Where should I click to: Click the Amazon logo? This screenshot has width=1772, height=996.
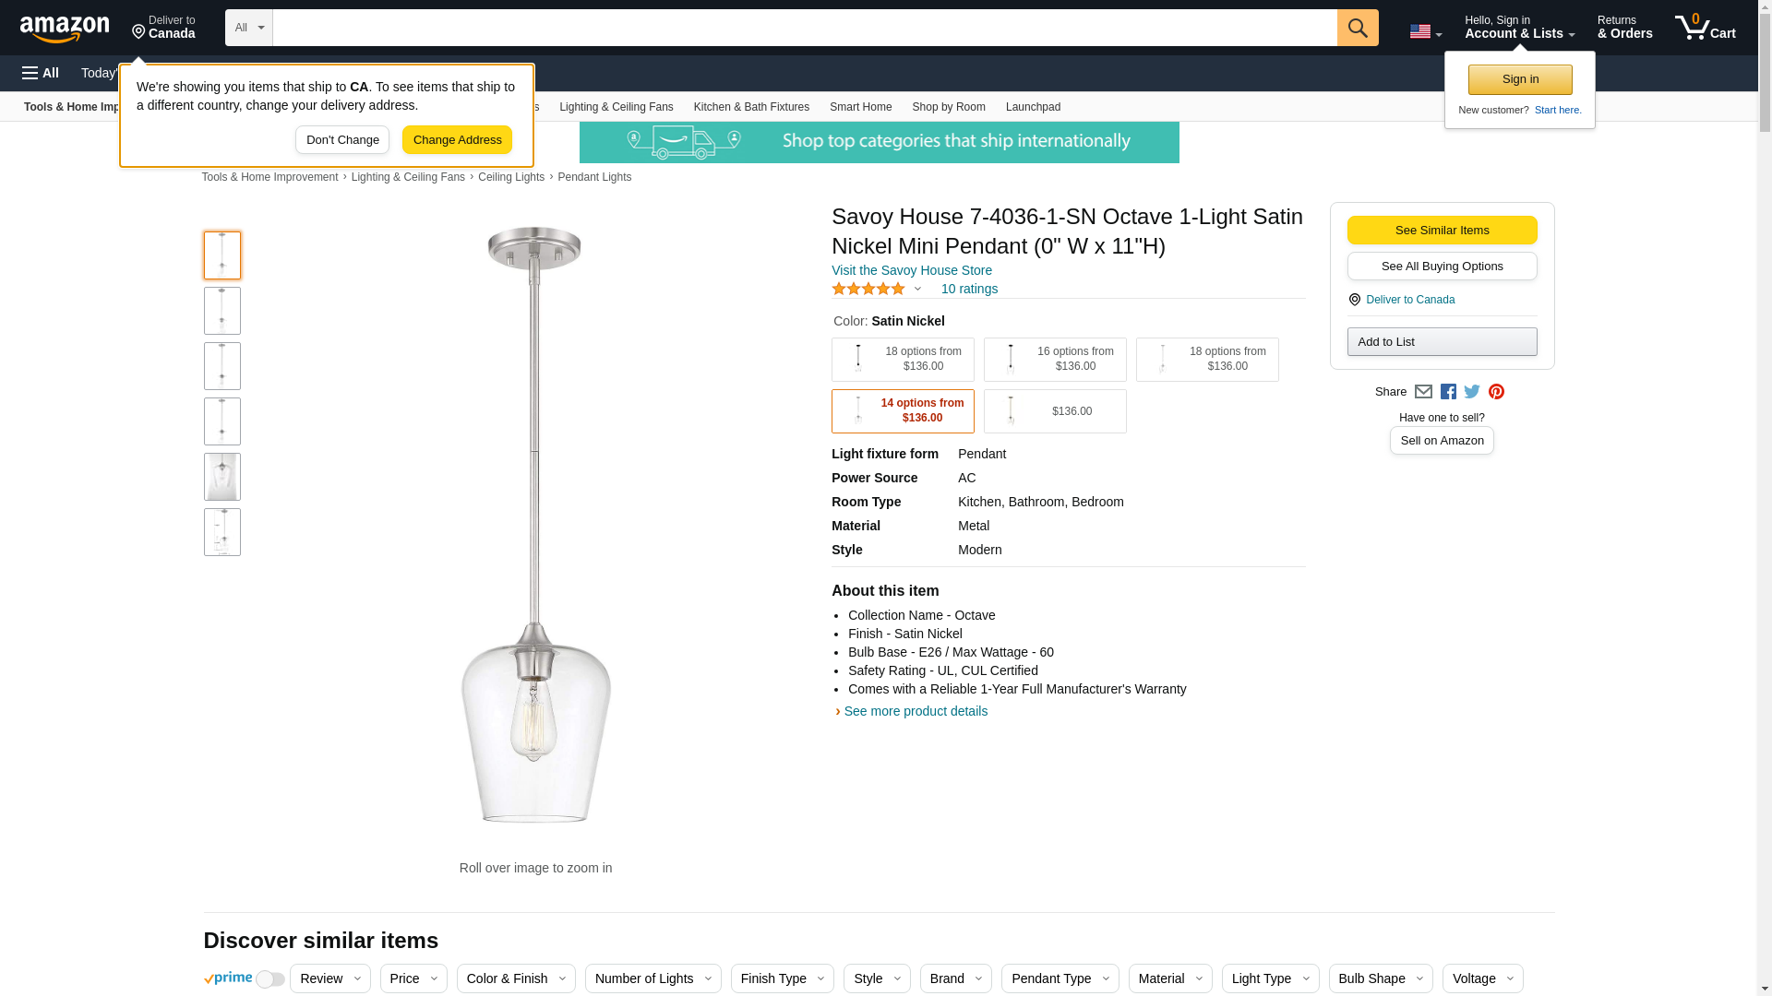click(65, 29)
